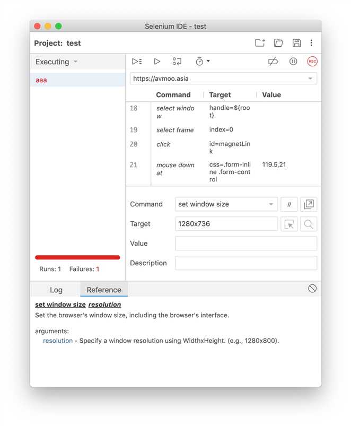Open base URL dropdown arrow
This screenshot has height=426, width=351.
pos(310,79)
